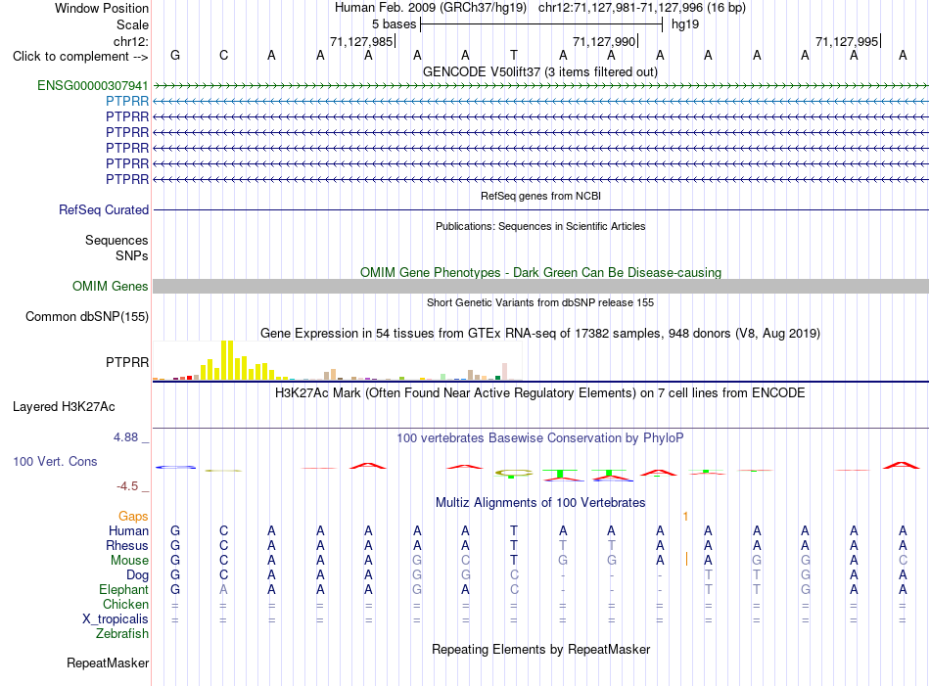
Task: Select the Scale track label
Action: (132, 24)
